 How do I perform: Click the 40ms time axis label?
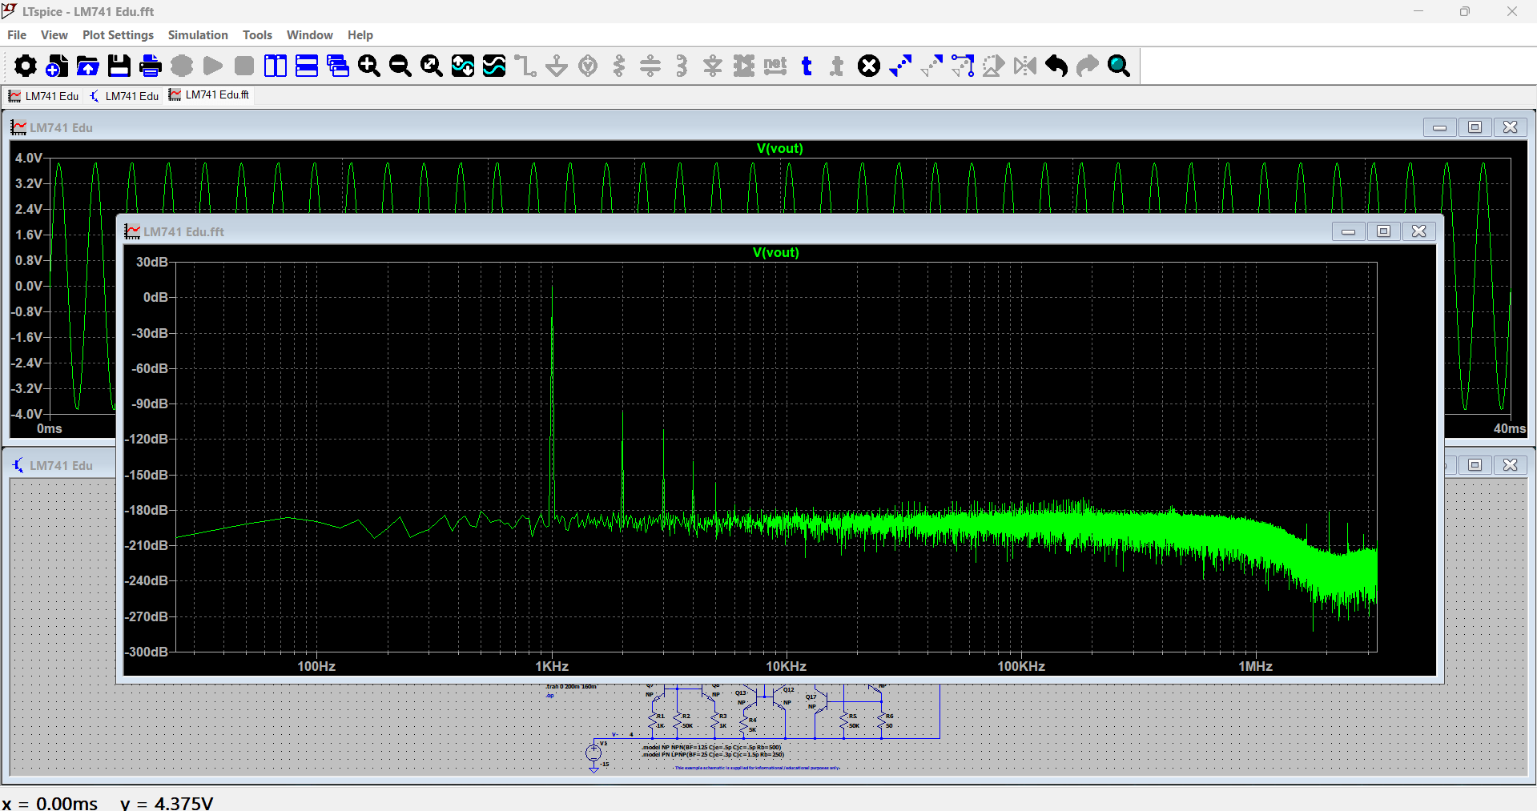[x=1509, y=429]
